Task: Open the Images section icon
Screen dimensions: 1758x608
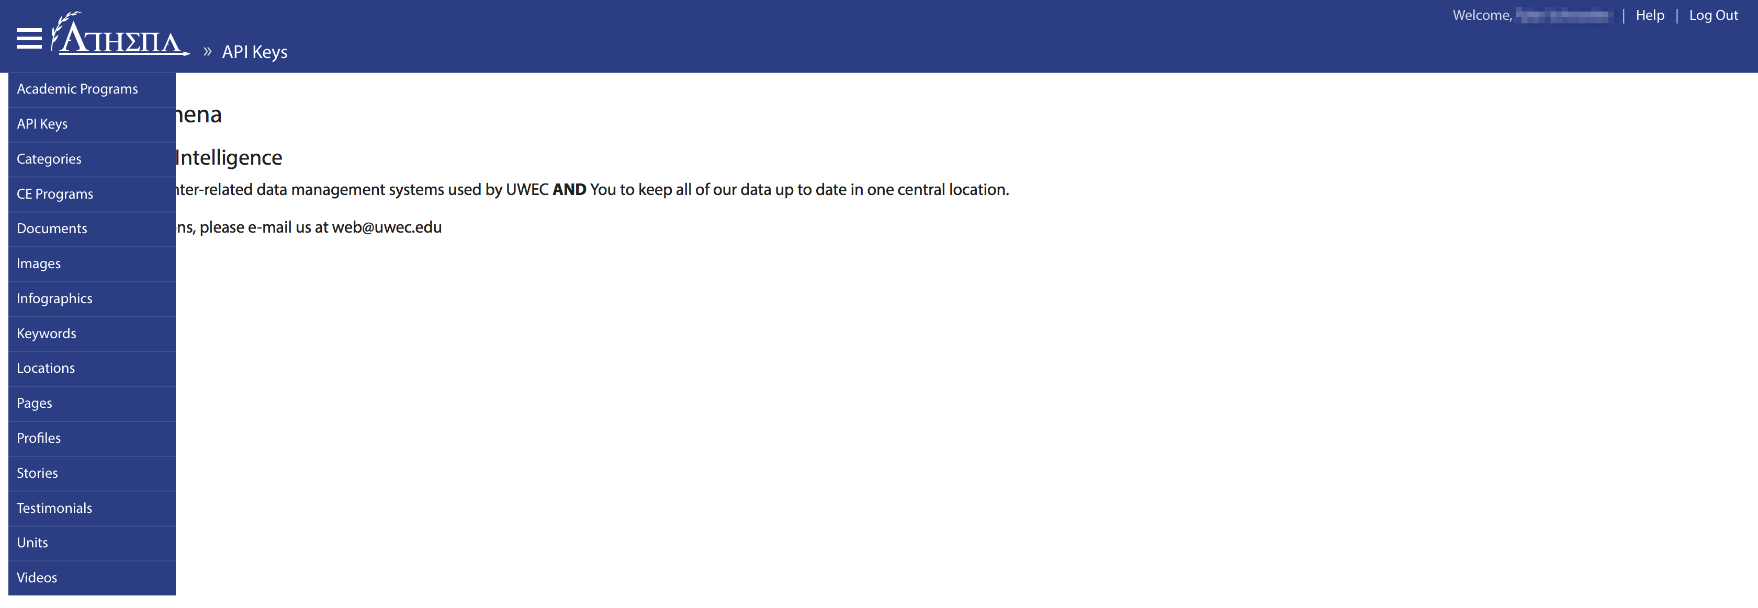Action: click(x=37, y=263)
